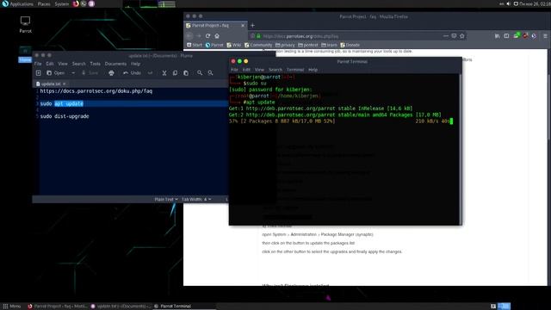The image size is (551, 310).
Task: Open the Tools menu in Pluma
Action: [x=96, y=64]
